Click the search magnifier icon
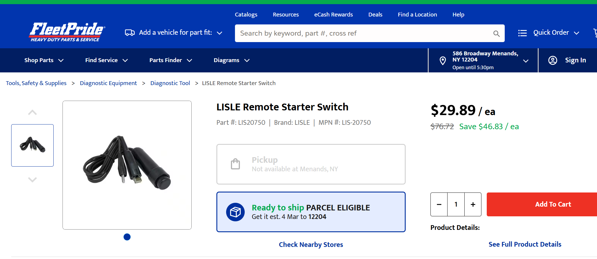Screen dimensions: 597x259 (496, 34)
